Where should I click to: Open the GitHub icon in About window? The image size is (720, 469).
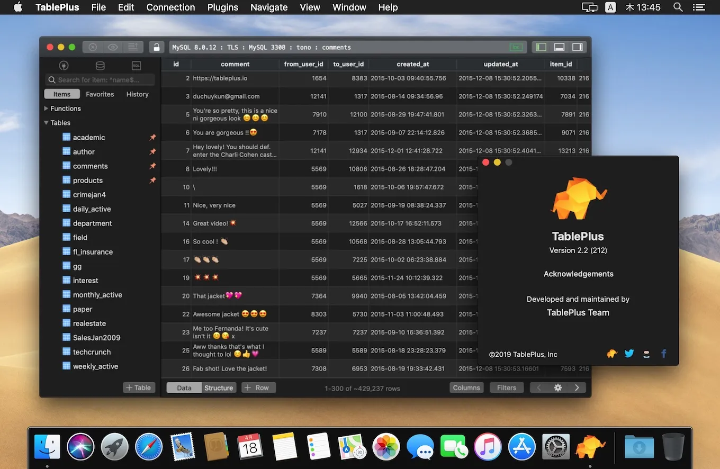(x=646, y=354)
